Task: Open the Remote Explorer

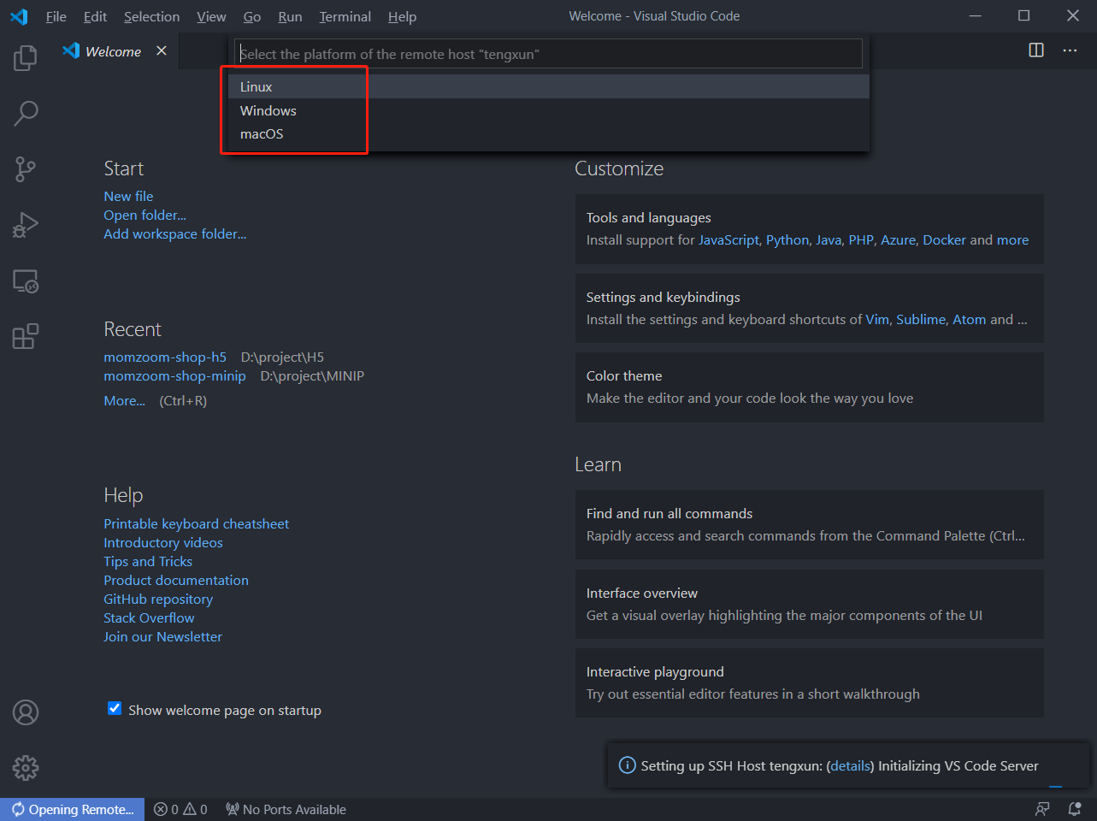Action: (x=26, y=281)
